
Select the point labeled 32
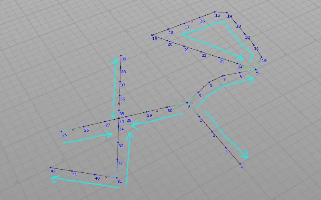point(117,159)
